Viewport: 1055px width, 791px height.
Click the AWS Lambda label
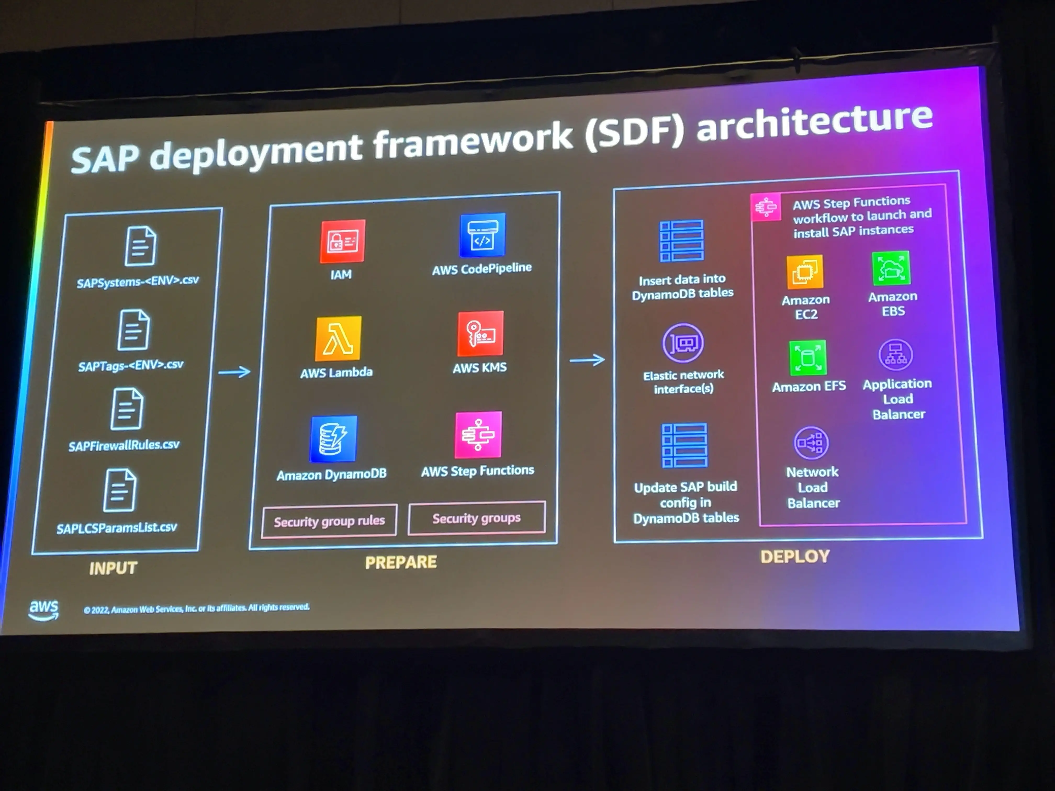tap(336, 372)
